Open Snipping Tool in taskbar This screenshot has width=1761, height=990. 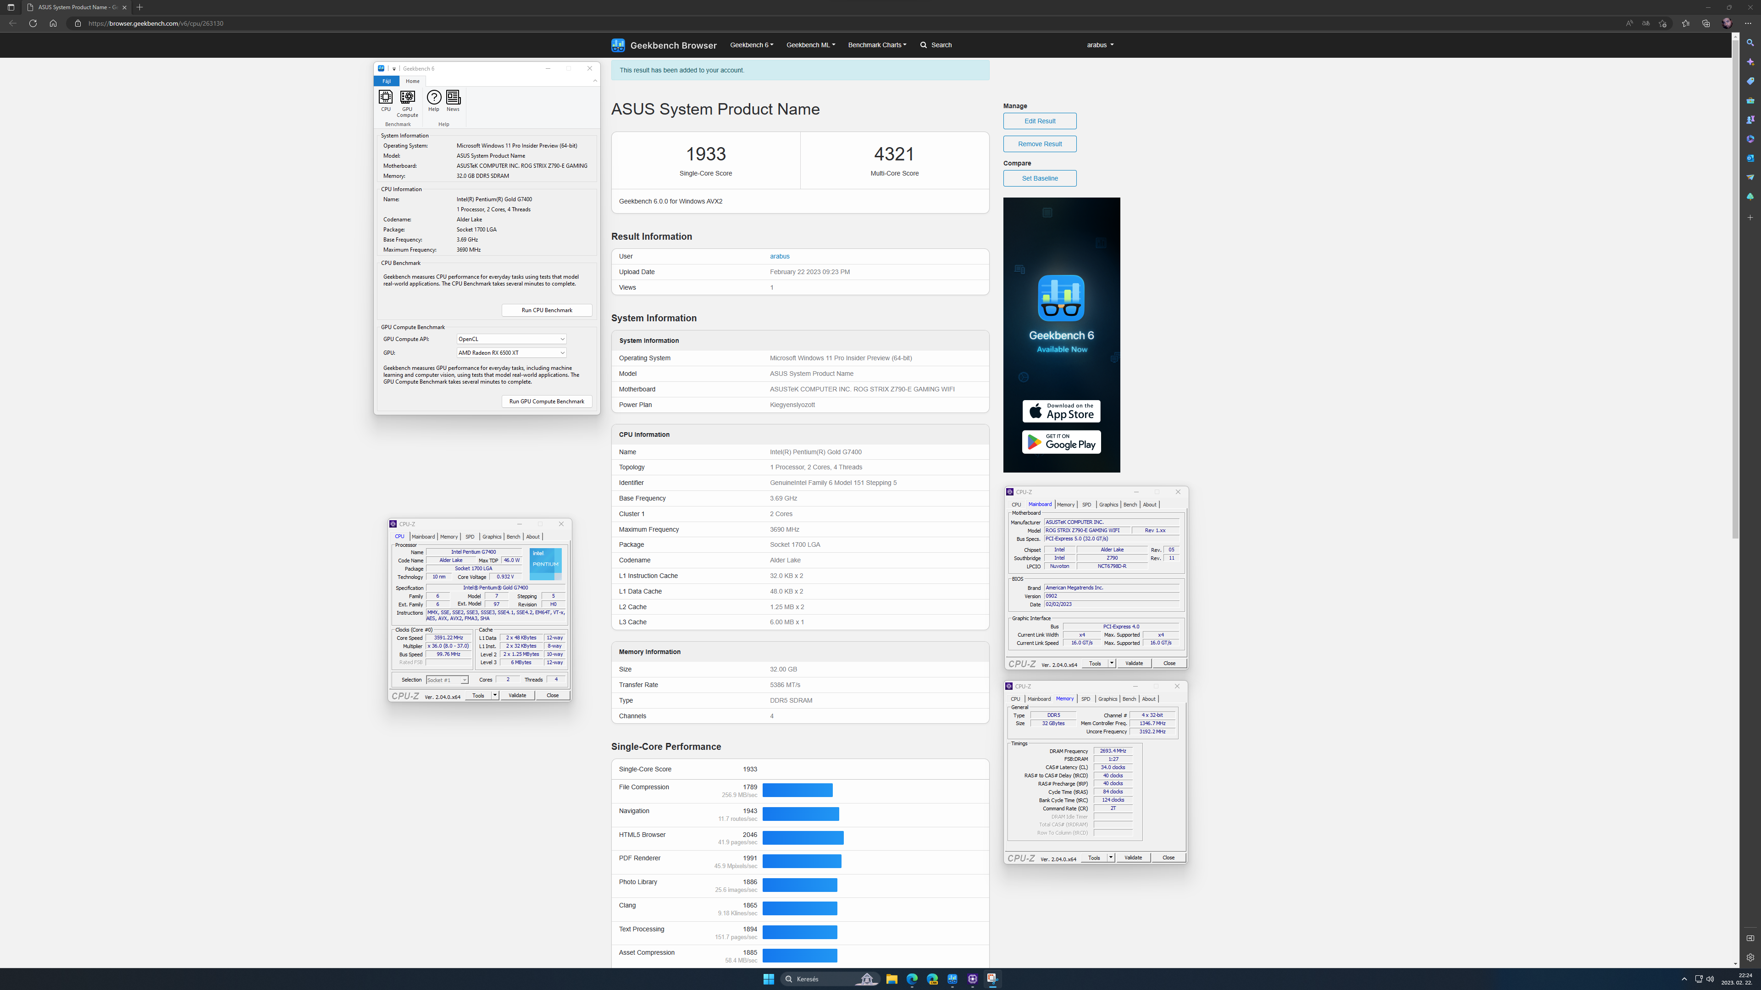(x=992, y=979)
